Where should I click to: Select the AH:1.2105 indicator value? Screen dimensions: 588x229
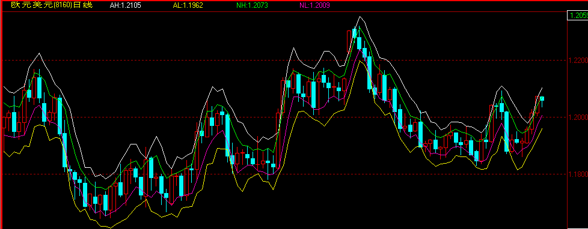pyautogui.click(x=126, y=5)
